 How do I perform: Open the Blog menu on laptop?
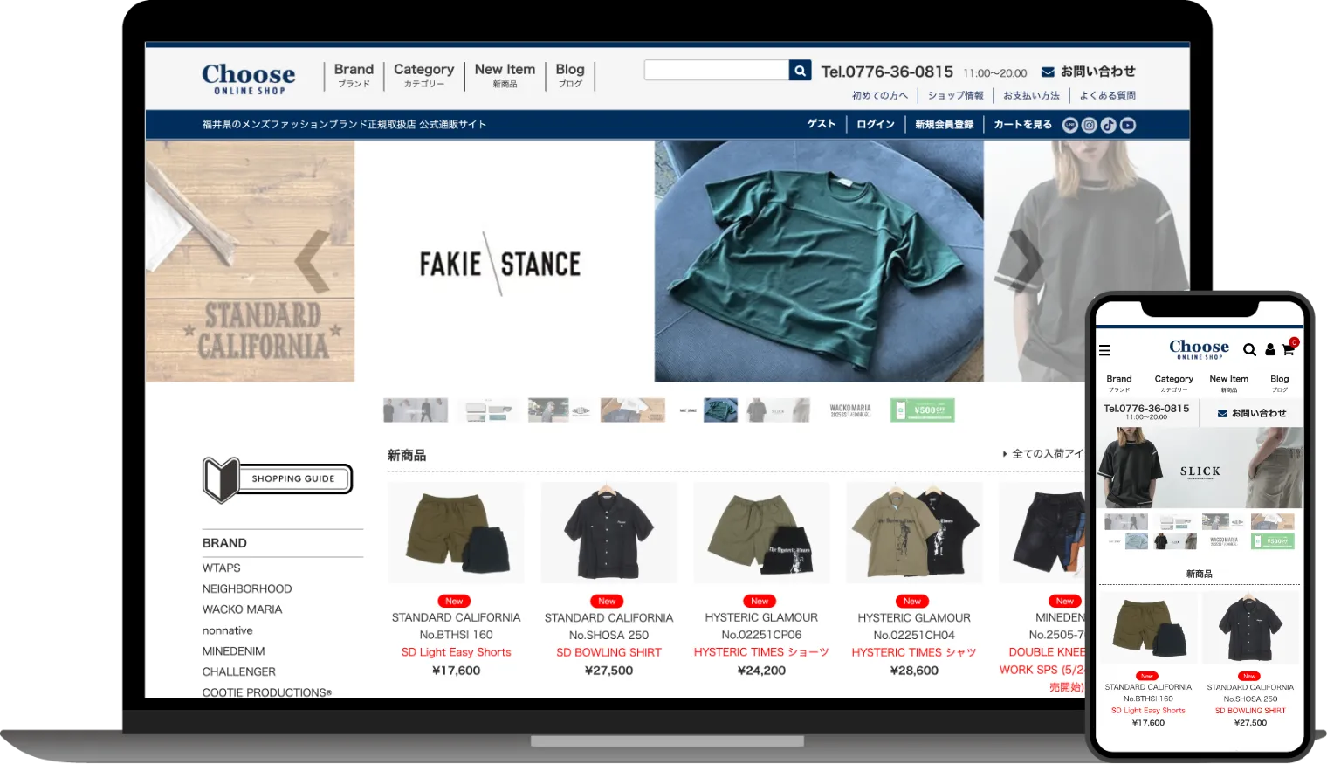click(570, 75)
